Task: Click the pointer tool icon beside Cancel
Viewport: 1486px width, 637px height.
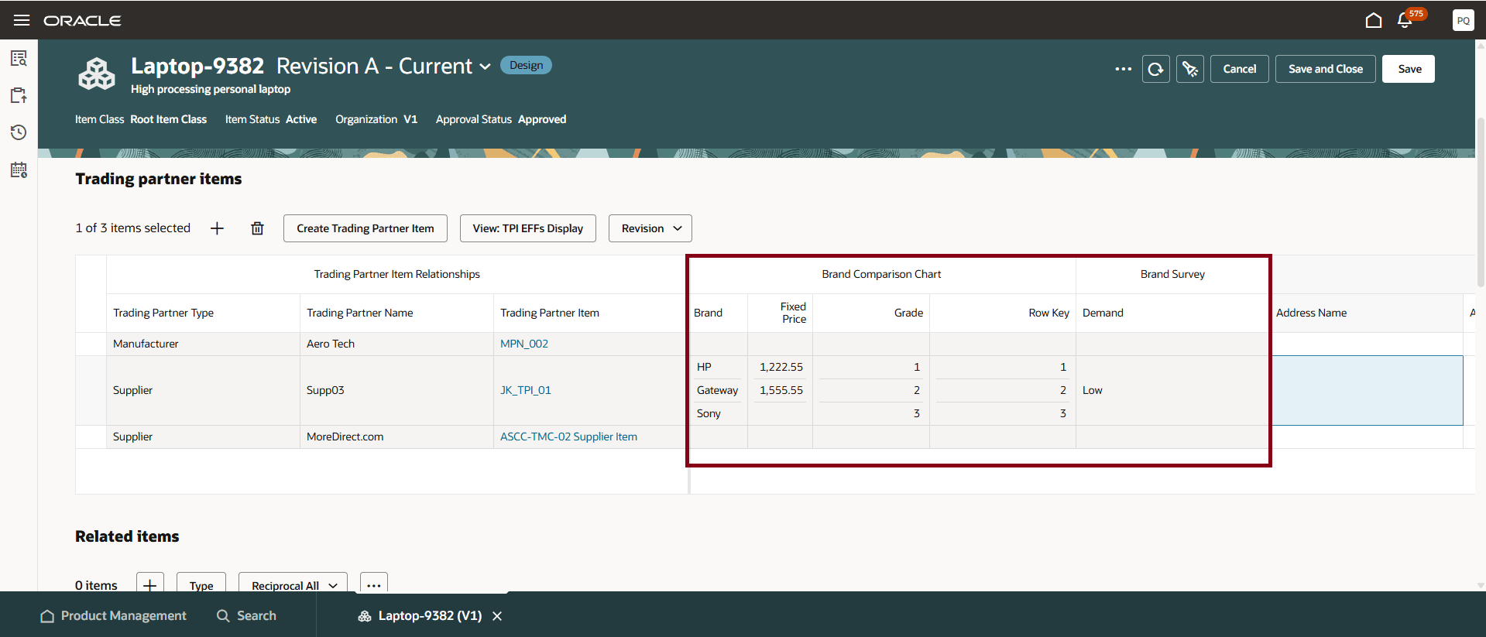Action: pyautogui.click(x=1190, y=69)
